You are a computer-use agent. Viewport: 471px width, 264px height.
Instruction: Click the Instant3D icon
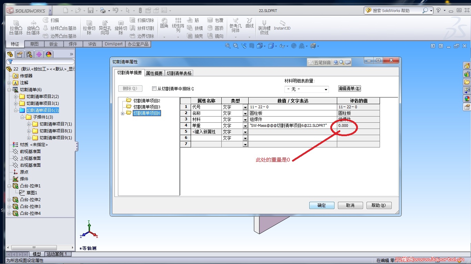coord(282,25)
